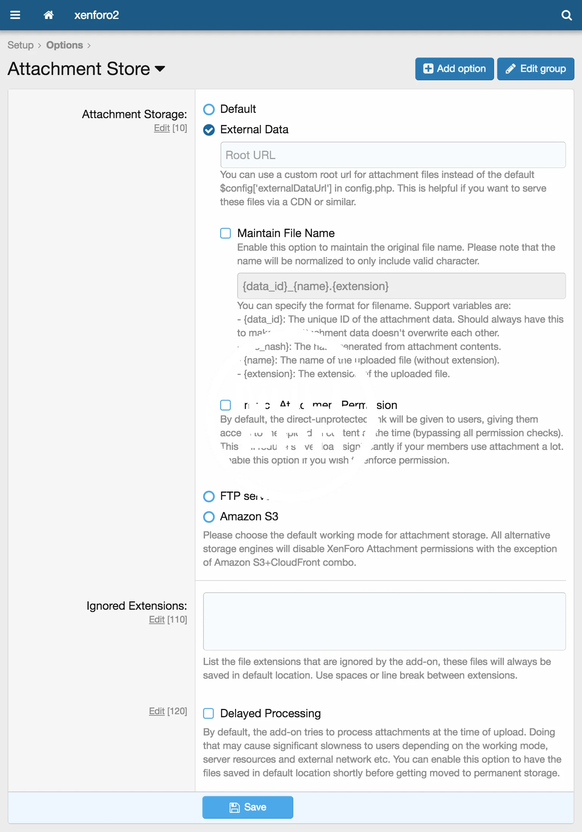Click the plus icon on Add option
582x832 pixels.
click(428, 69)
